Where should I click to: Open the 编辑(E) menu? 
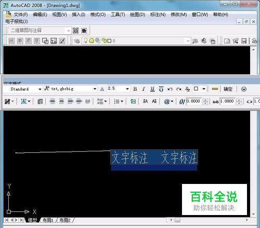click(x=40, y=15)
